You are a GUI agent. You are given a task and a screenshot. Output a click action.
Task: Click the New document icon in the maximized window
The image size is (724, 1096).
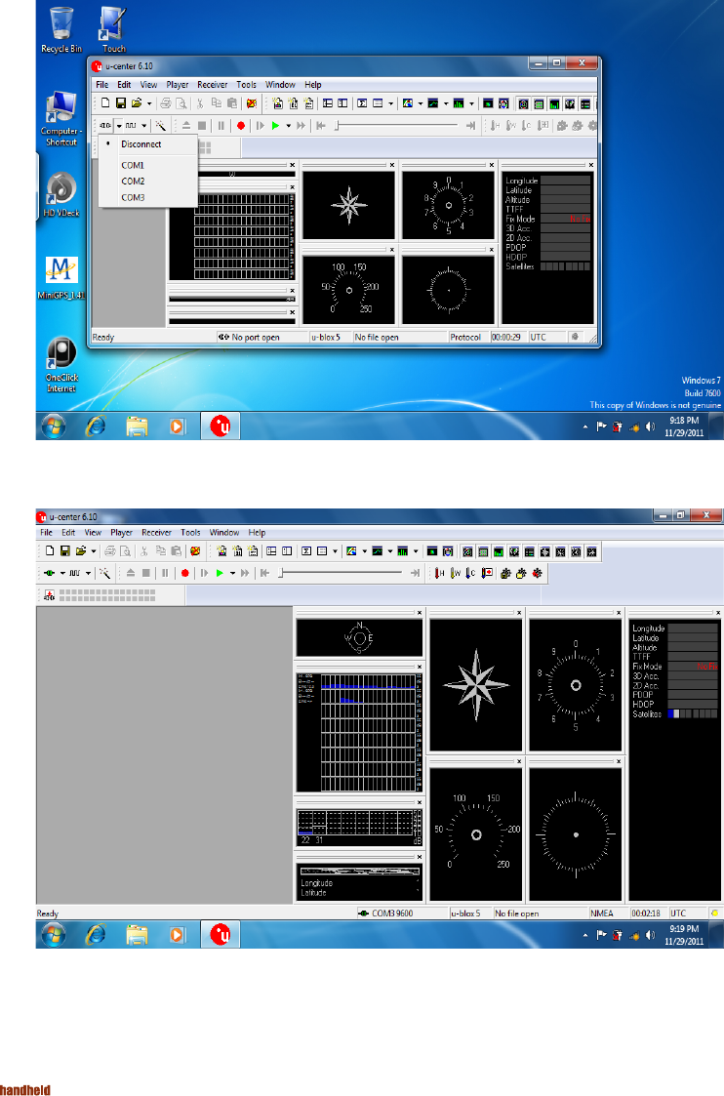coord(50,550)
